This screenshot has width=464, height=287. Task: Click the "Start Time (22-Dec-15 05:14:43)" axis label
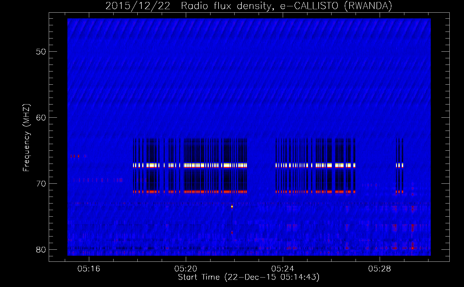pos(249,277)
